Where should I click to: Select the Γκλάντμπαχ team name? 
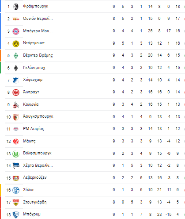[x=34, y=68]
